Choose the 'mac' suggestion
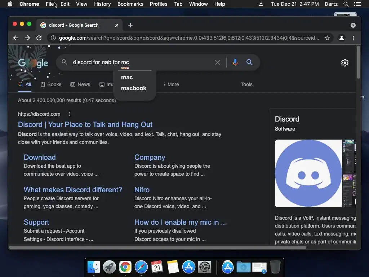 point(127,78)
